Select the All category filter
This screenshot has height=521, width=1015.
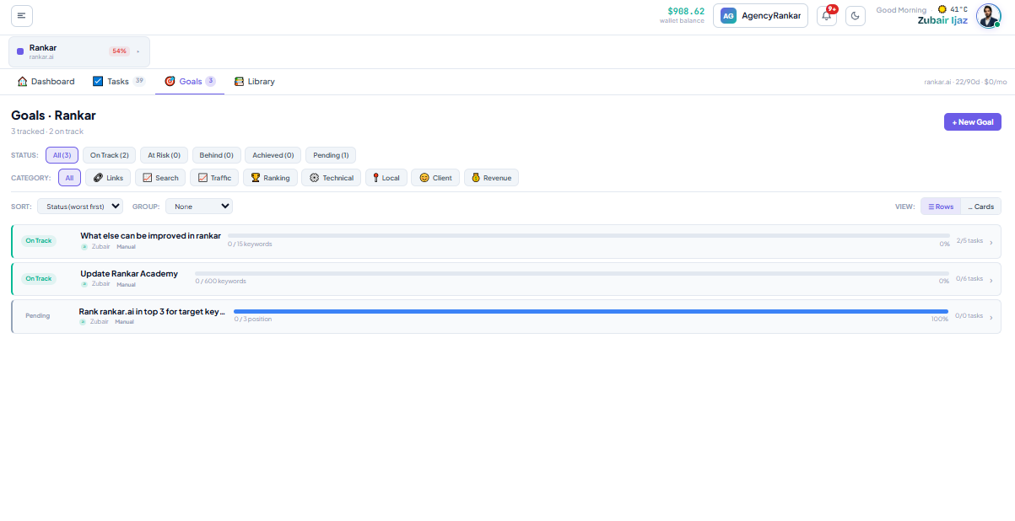(x=69, y=178)
